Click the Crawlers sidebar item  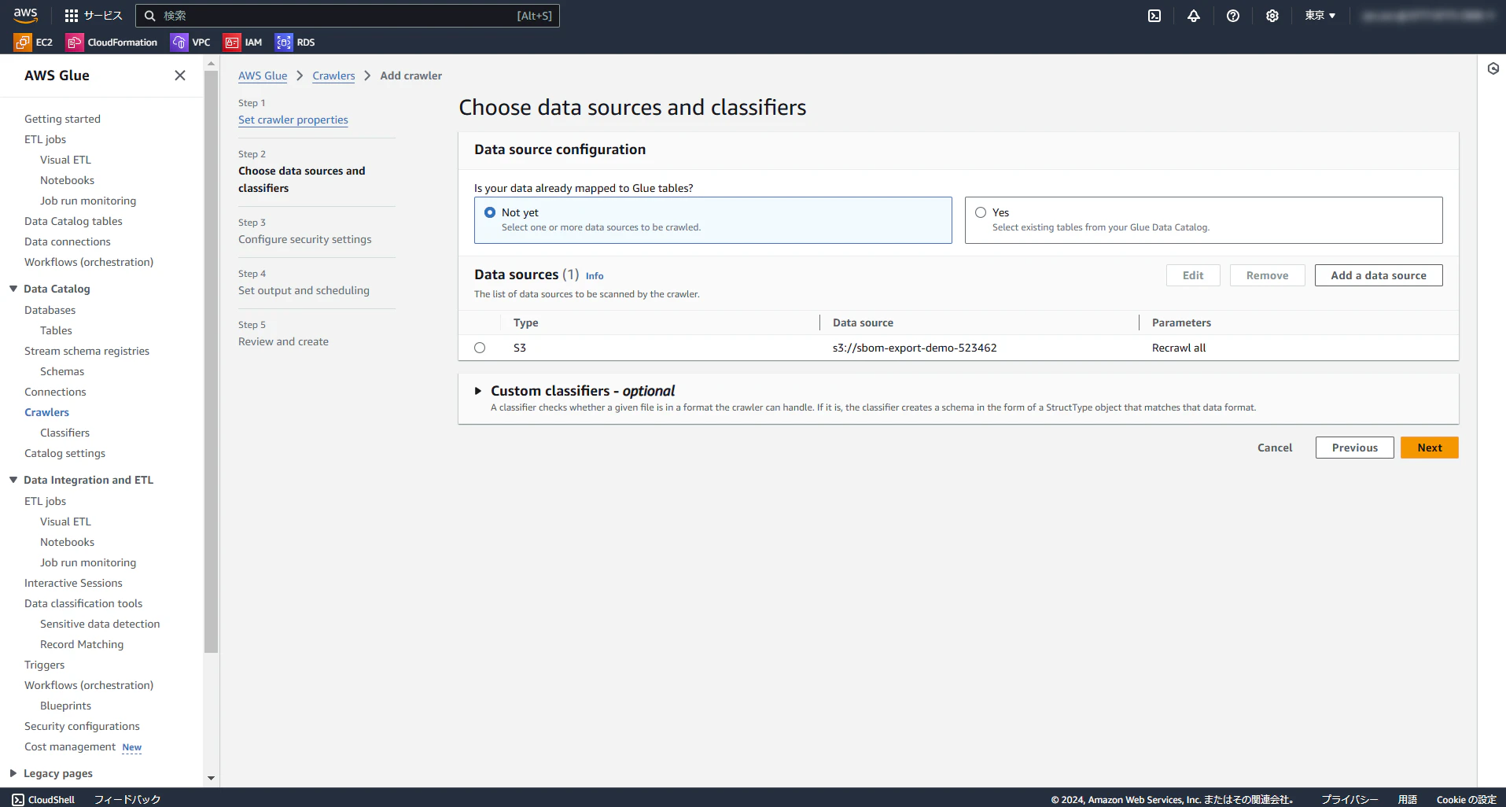[46, 412]
